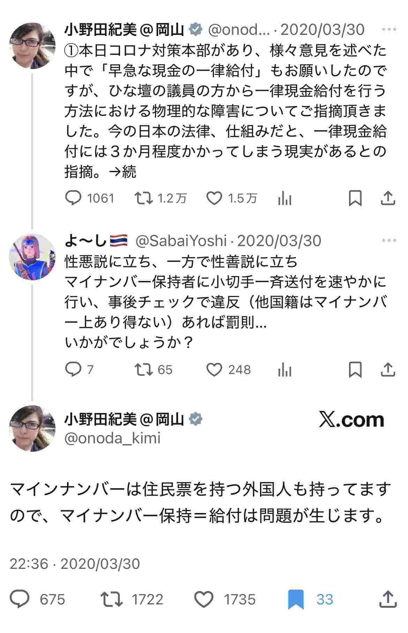Share the main tweet posted at 22:36
This screenshot has width=408, height=633.
[387, 599]
